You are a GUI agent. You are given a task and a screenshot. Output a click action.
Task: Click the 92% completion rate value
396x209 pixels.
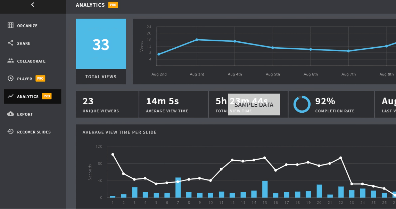[x=325, y=101]
